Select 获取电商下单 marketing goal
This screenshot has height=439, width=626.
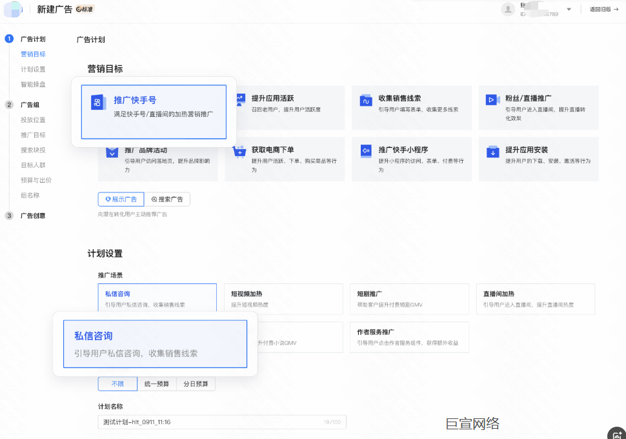285,159
